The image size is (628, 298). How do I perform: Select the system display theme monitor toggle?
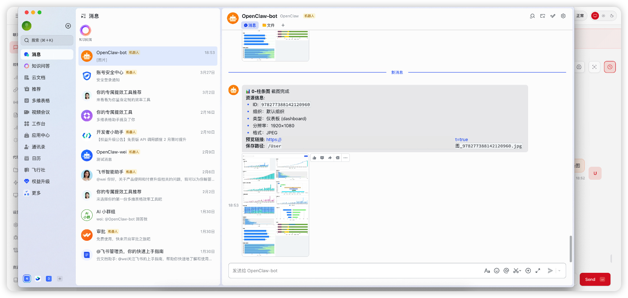click(595, 16)
